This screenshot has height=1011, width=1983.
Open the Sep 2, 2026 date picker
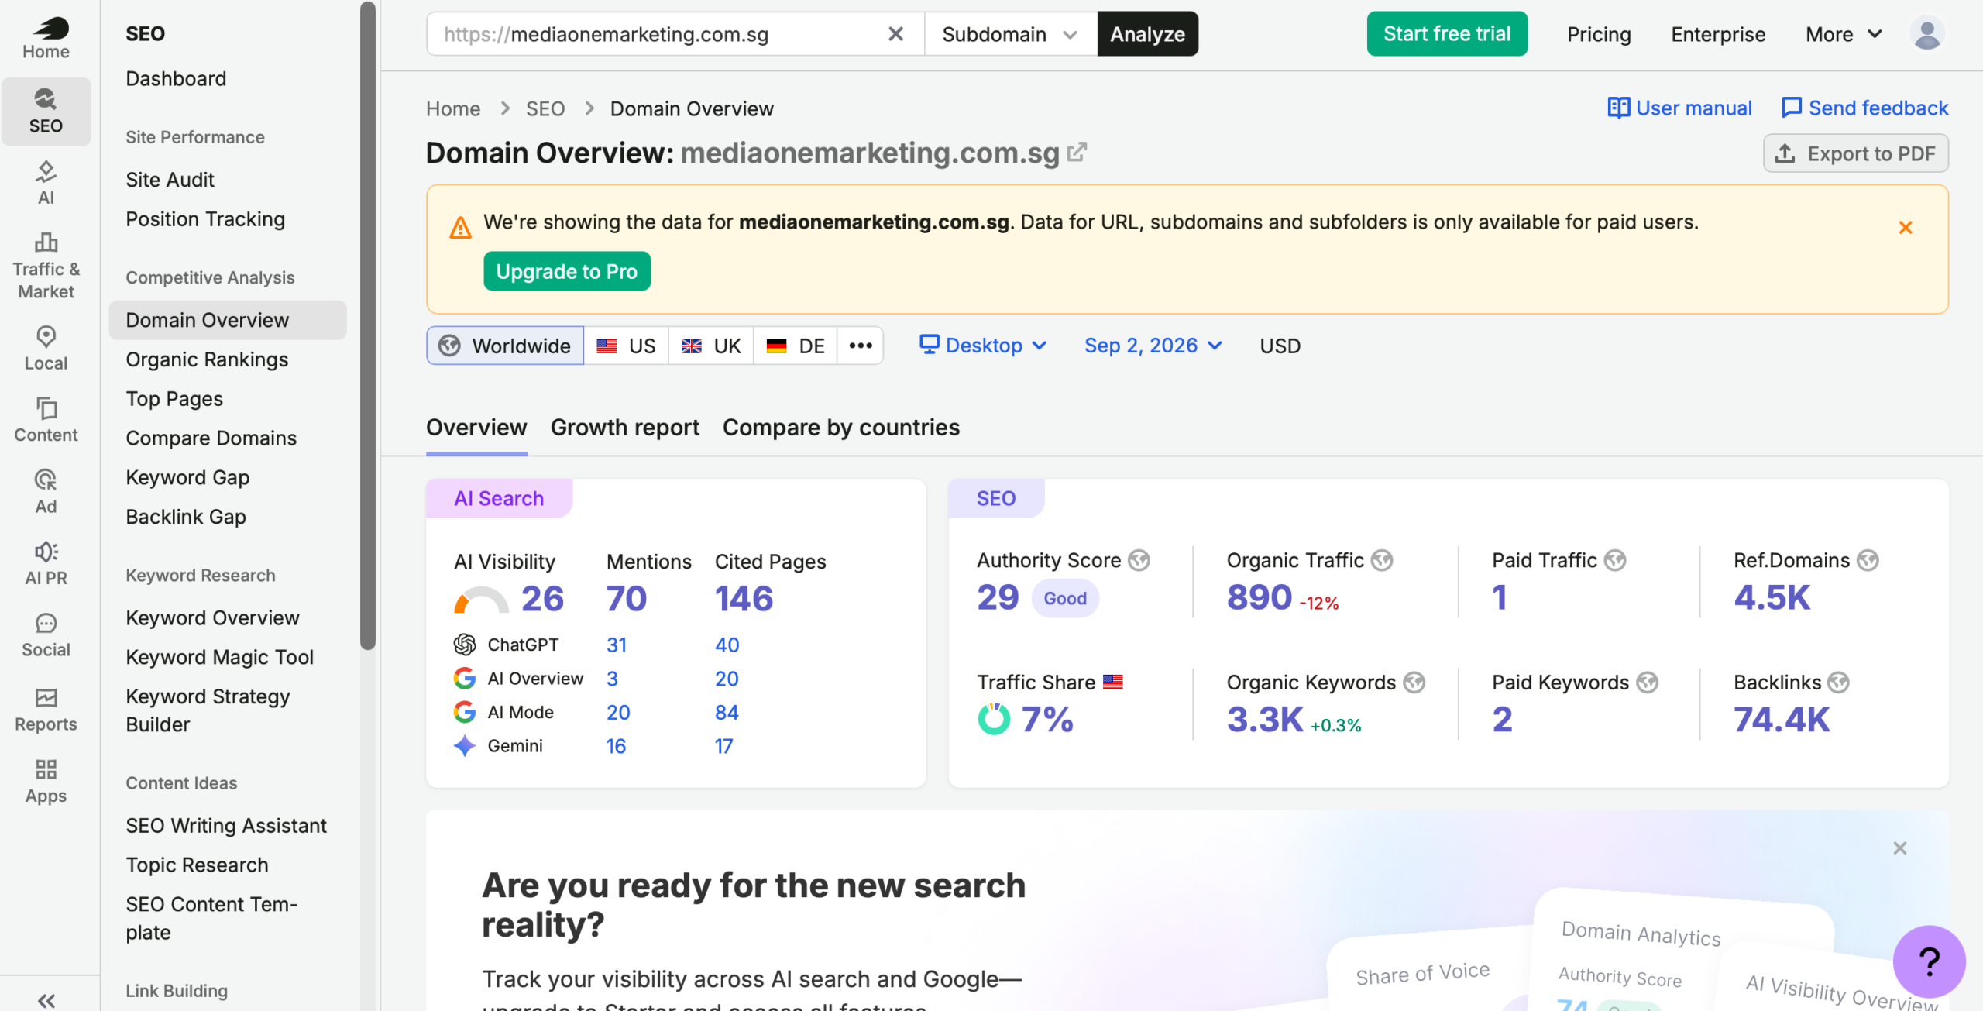click(x=1153, y=346)
